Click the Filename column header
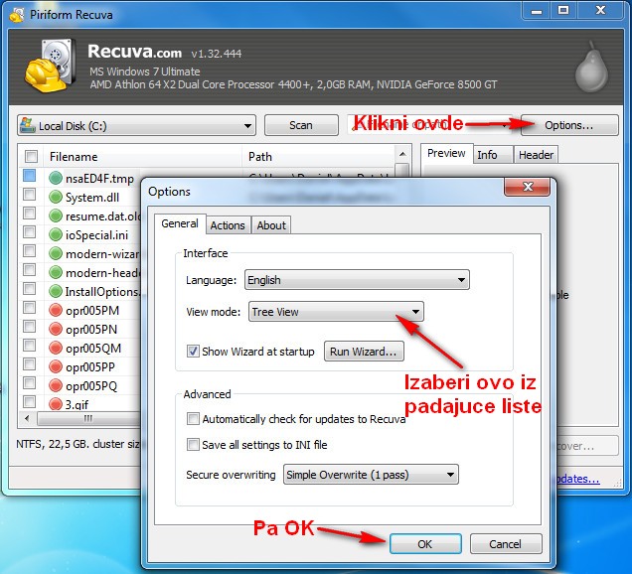This screenshot has width=632, height=574. coord(144,156)
